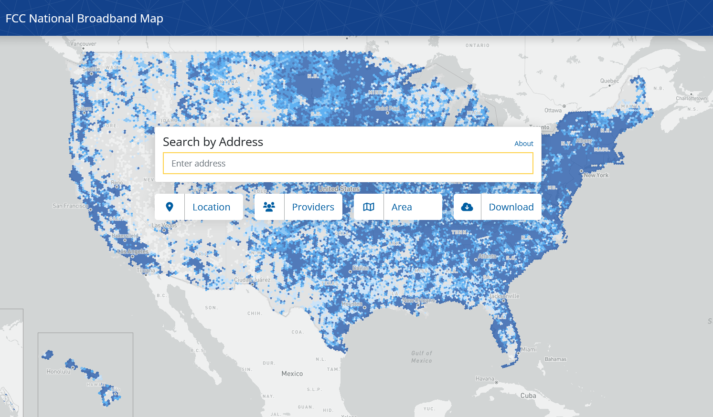Viewport: 713px width, 417px height.
Task: Click the Las Vegas map label
Action: click(164, 225)
